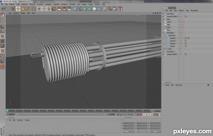Toggle X-axis lock
The image size is (213, 136).
click(39, 9)
